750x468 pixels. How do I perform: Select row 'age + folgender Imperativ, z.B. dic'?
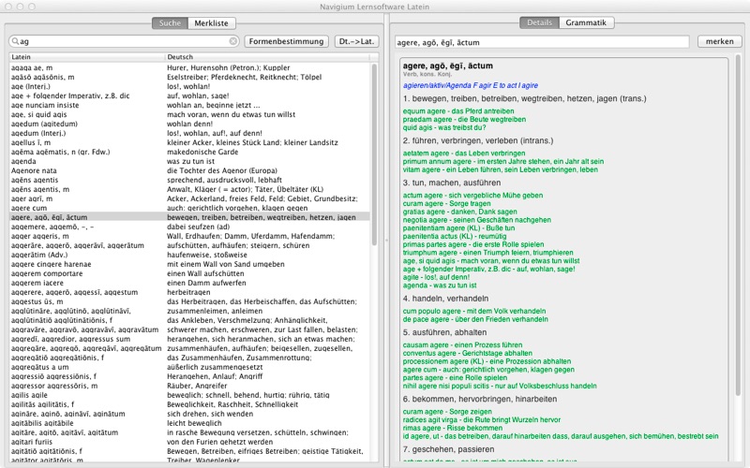pyautogui.click(x=189, y=95)
